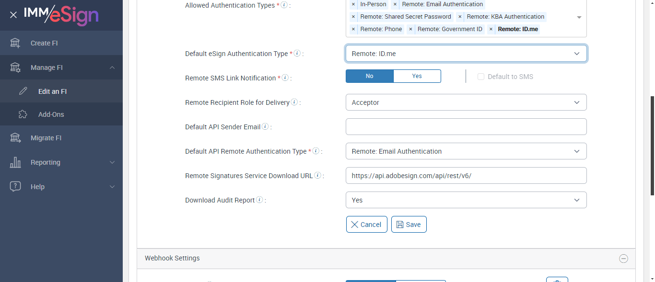Click the Create FI bank icon
This screenshot has width=655, height=282.
15,43
